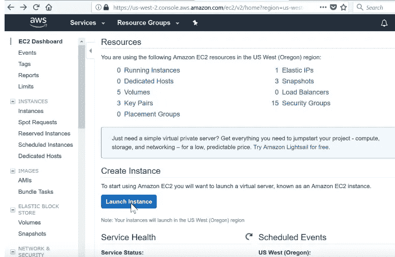Image resolution: width=395 pixels, height=257 pixels.
Task: Open the Resource Groups dropdown menu
Action: click(x=148, y=22)
